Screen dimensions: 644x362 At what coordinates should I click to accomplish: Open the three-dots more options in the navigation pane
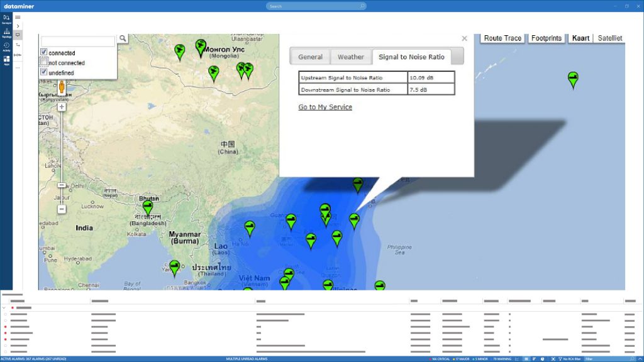point(18,68)
